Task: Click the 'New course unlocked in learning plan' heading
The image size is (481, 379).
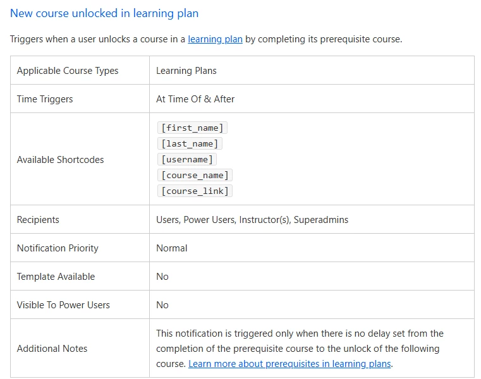Action: pyautogui.click(x=104, y=13)
